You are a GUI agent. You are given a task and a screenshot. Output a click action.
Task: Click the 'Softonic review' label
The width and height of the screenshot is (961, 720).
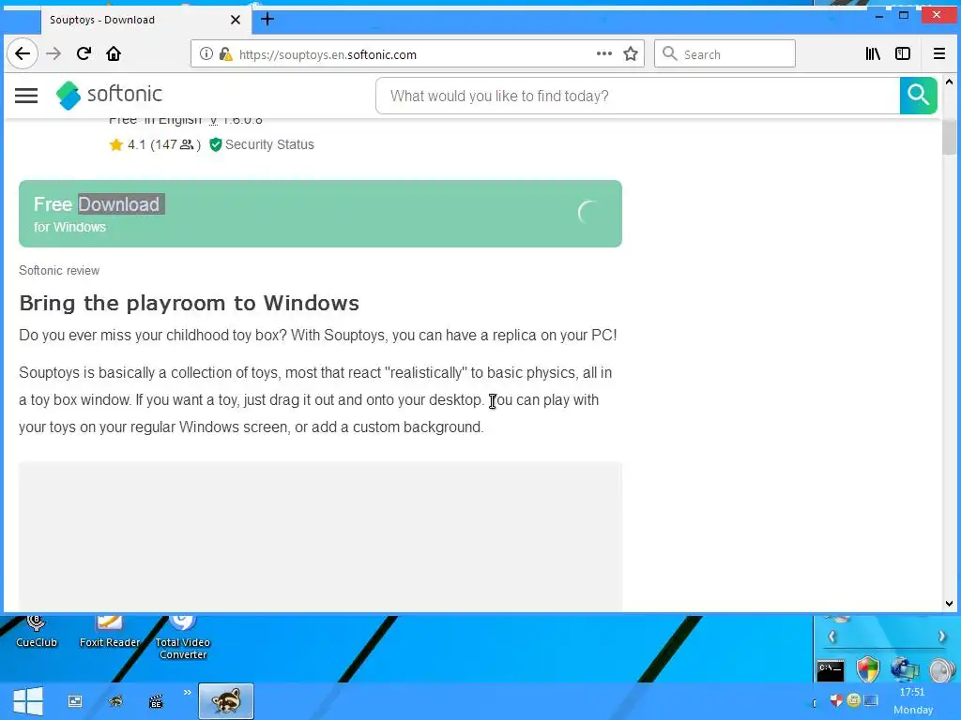pyautogui.click(x=59, y=271)
